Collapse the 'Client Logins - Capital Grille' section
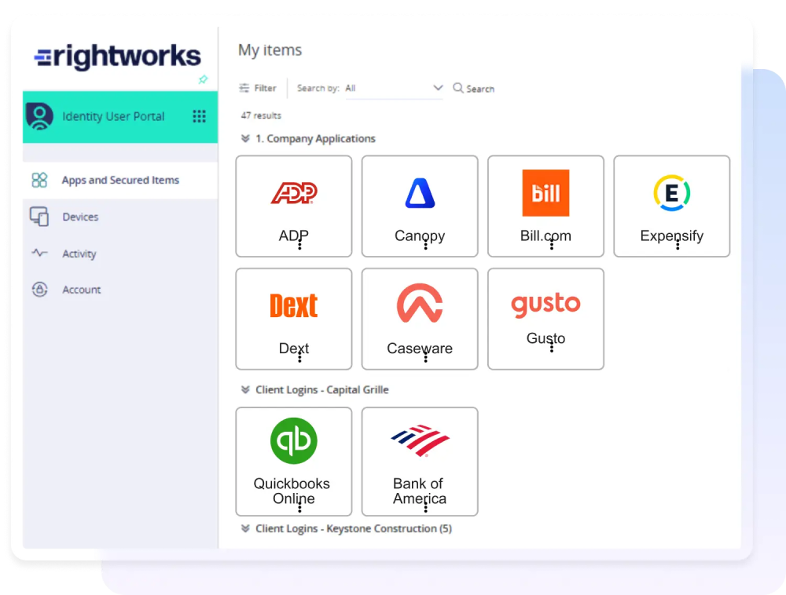This screenshot has width=786, height=595. tap(244, 389)
